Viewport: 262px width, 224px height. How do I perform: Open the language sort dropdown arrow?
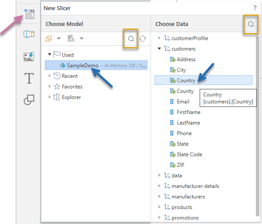pyautogui.click(x=82, y=38)
